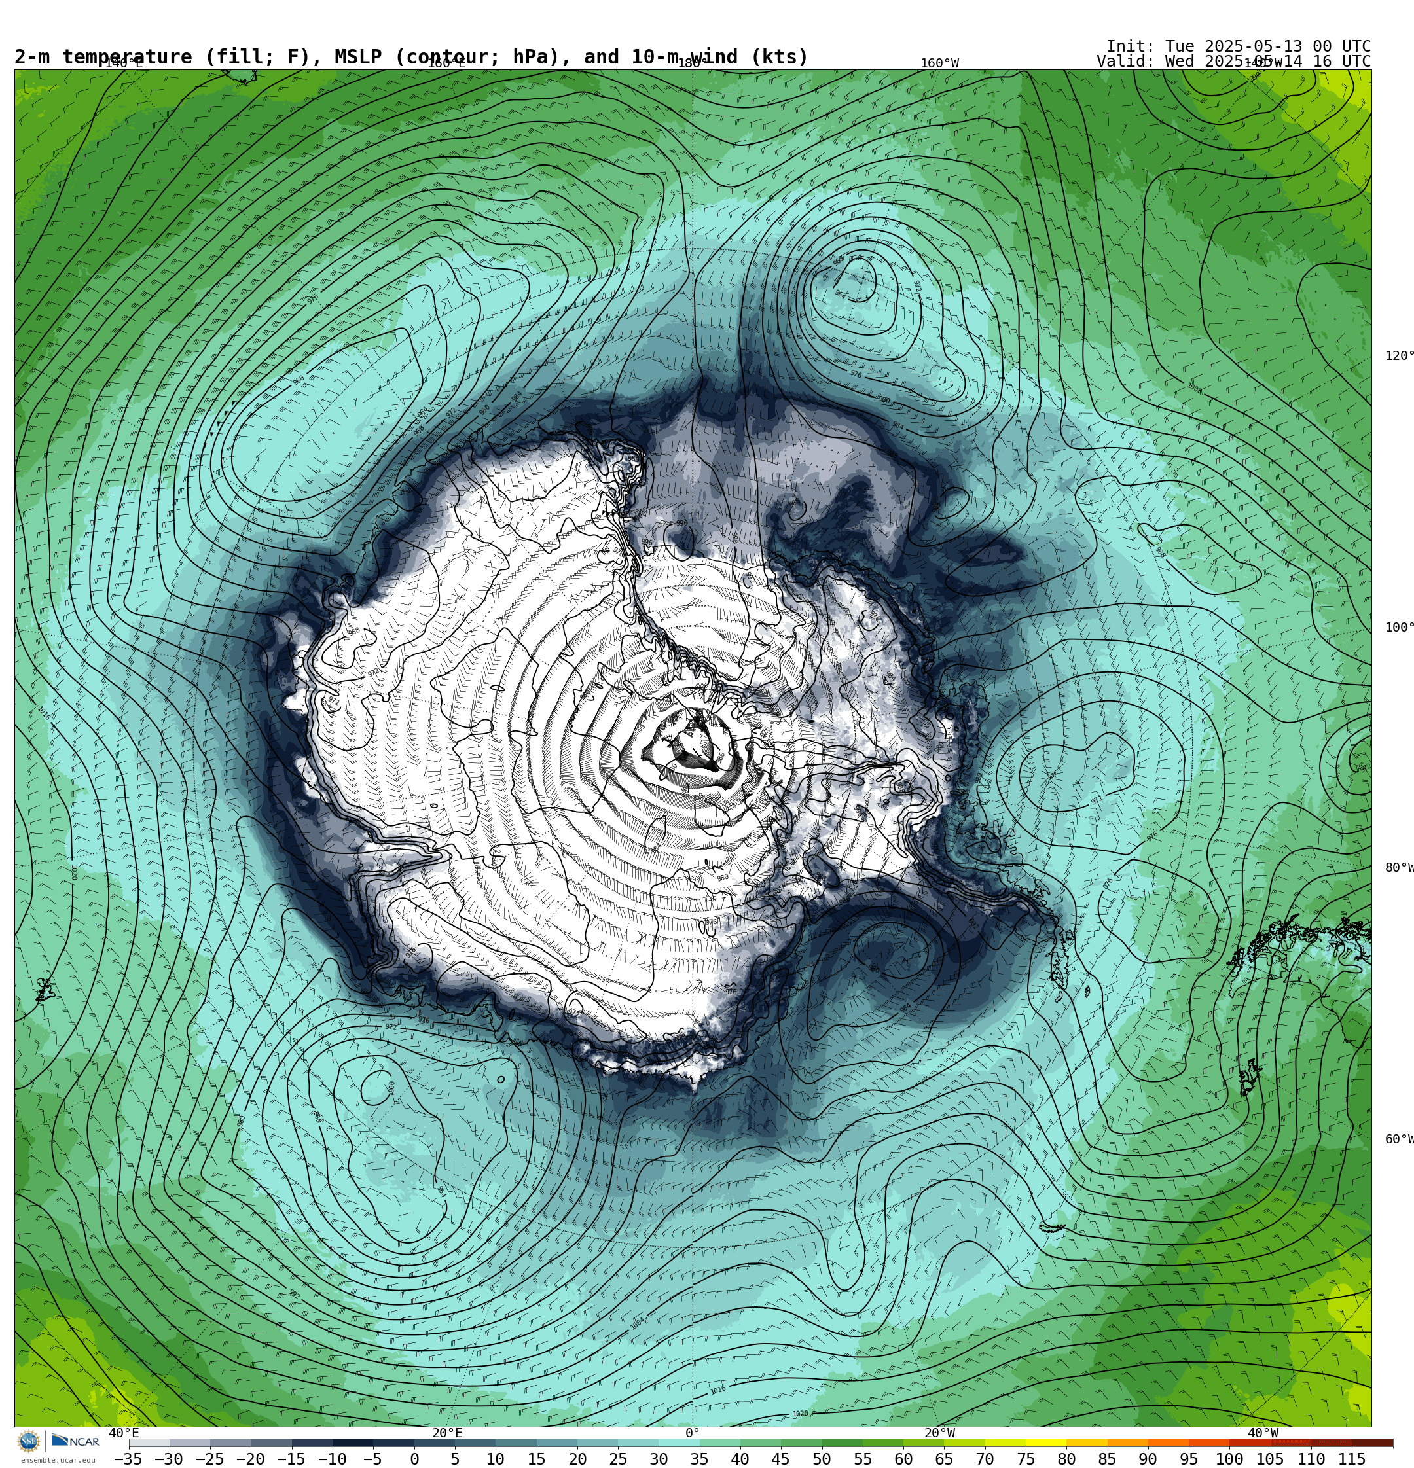Click the 0 colorbar tick label

coord(414,1459)
